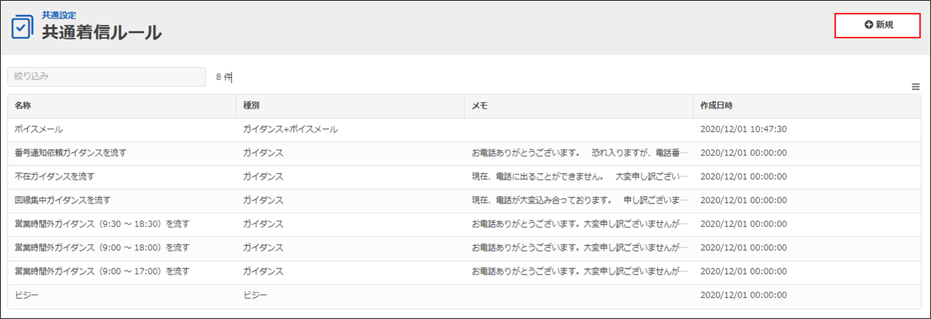
Task: Open 営業時間外ガイダンス (9:00 ～ 17:00) rule
Action: click(101, 271)
